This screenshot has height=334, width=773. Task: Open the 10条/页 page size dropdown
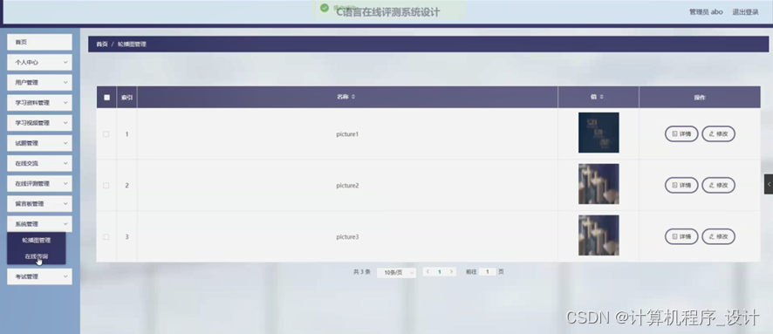(x=396, y=272)
